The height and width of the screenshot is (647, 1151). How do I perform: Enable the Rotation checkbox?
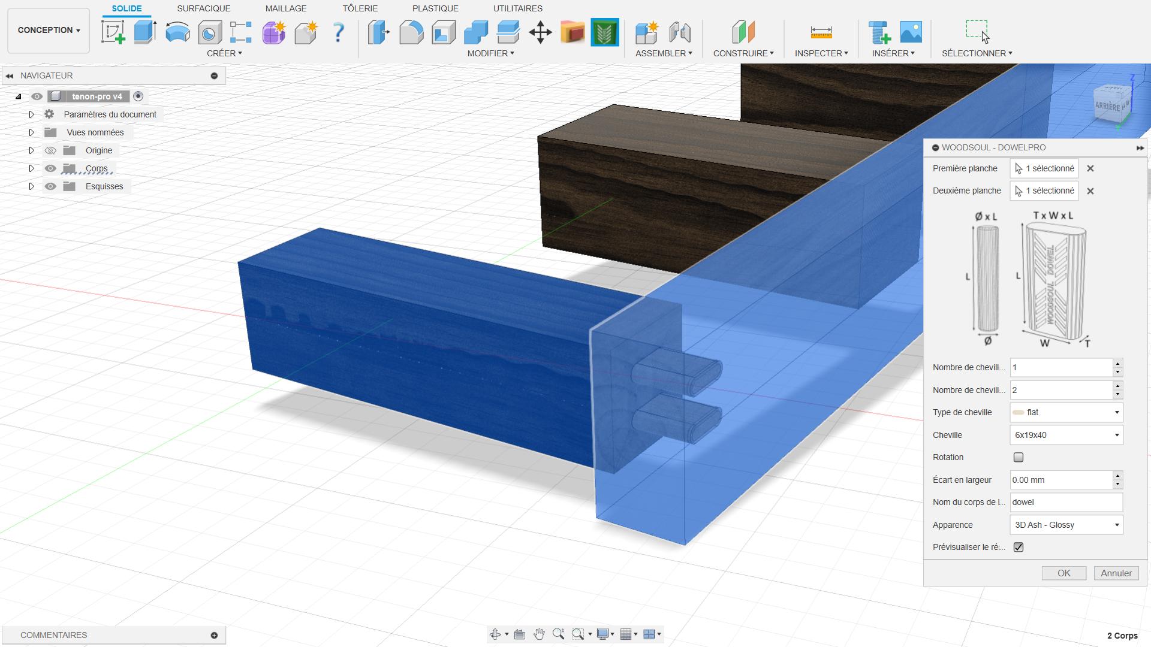(1018, 458)
